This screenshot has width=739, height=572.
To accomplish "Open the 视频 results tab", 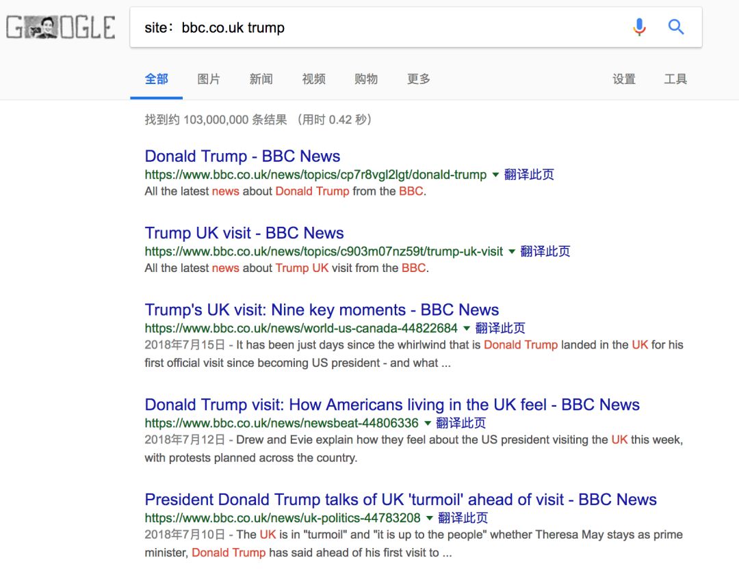I will tap(314, 79).
